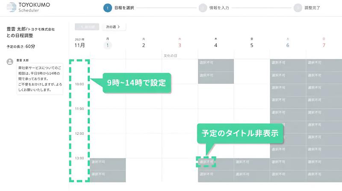Click the user avatar icon for 豊雲 太郎
This screenshot has width=342, height=191.
pyautogui.click(x=10, y=62)
